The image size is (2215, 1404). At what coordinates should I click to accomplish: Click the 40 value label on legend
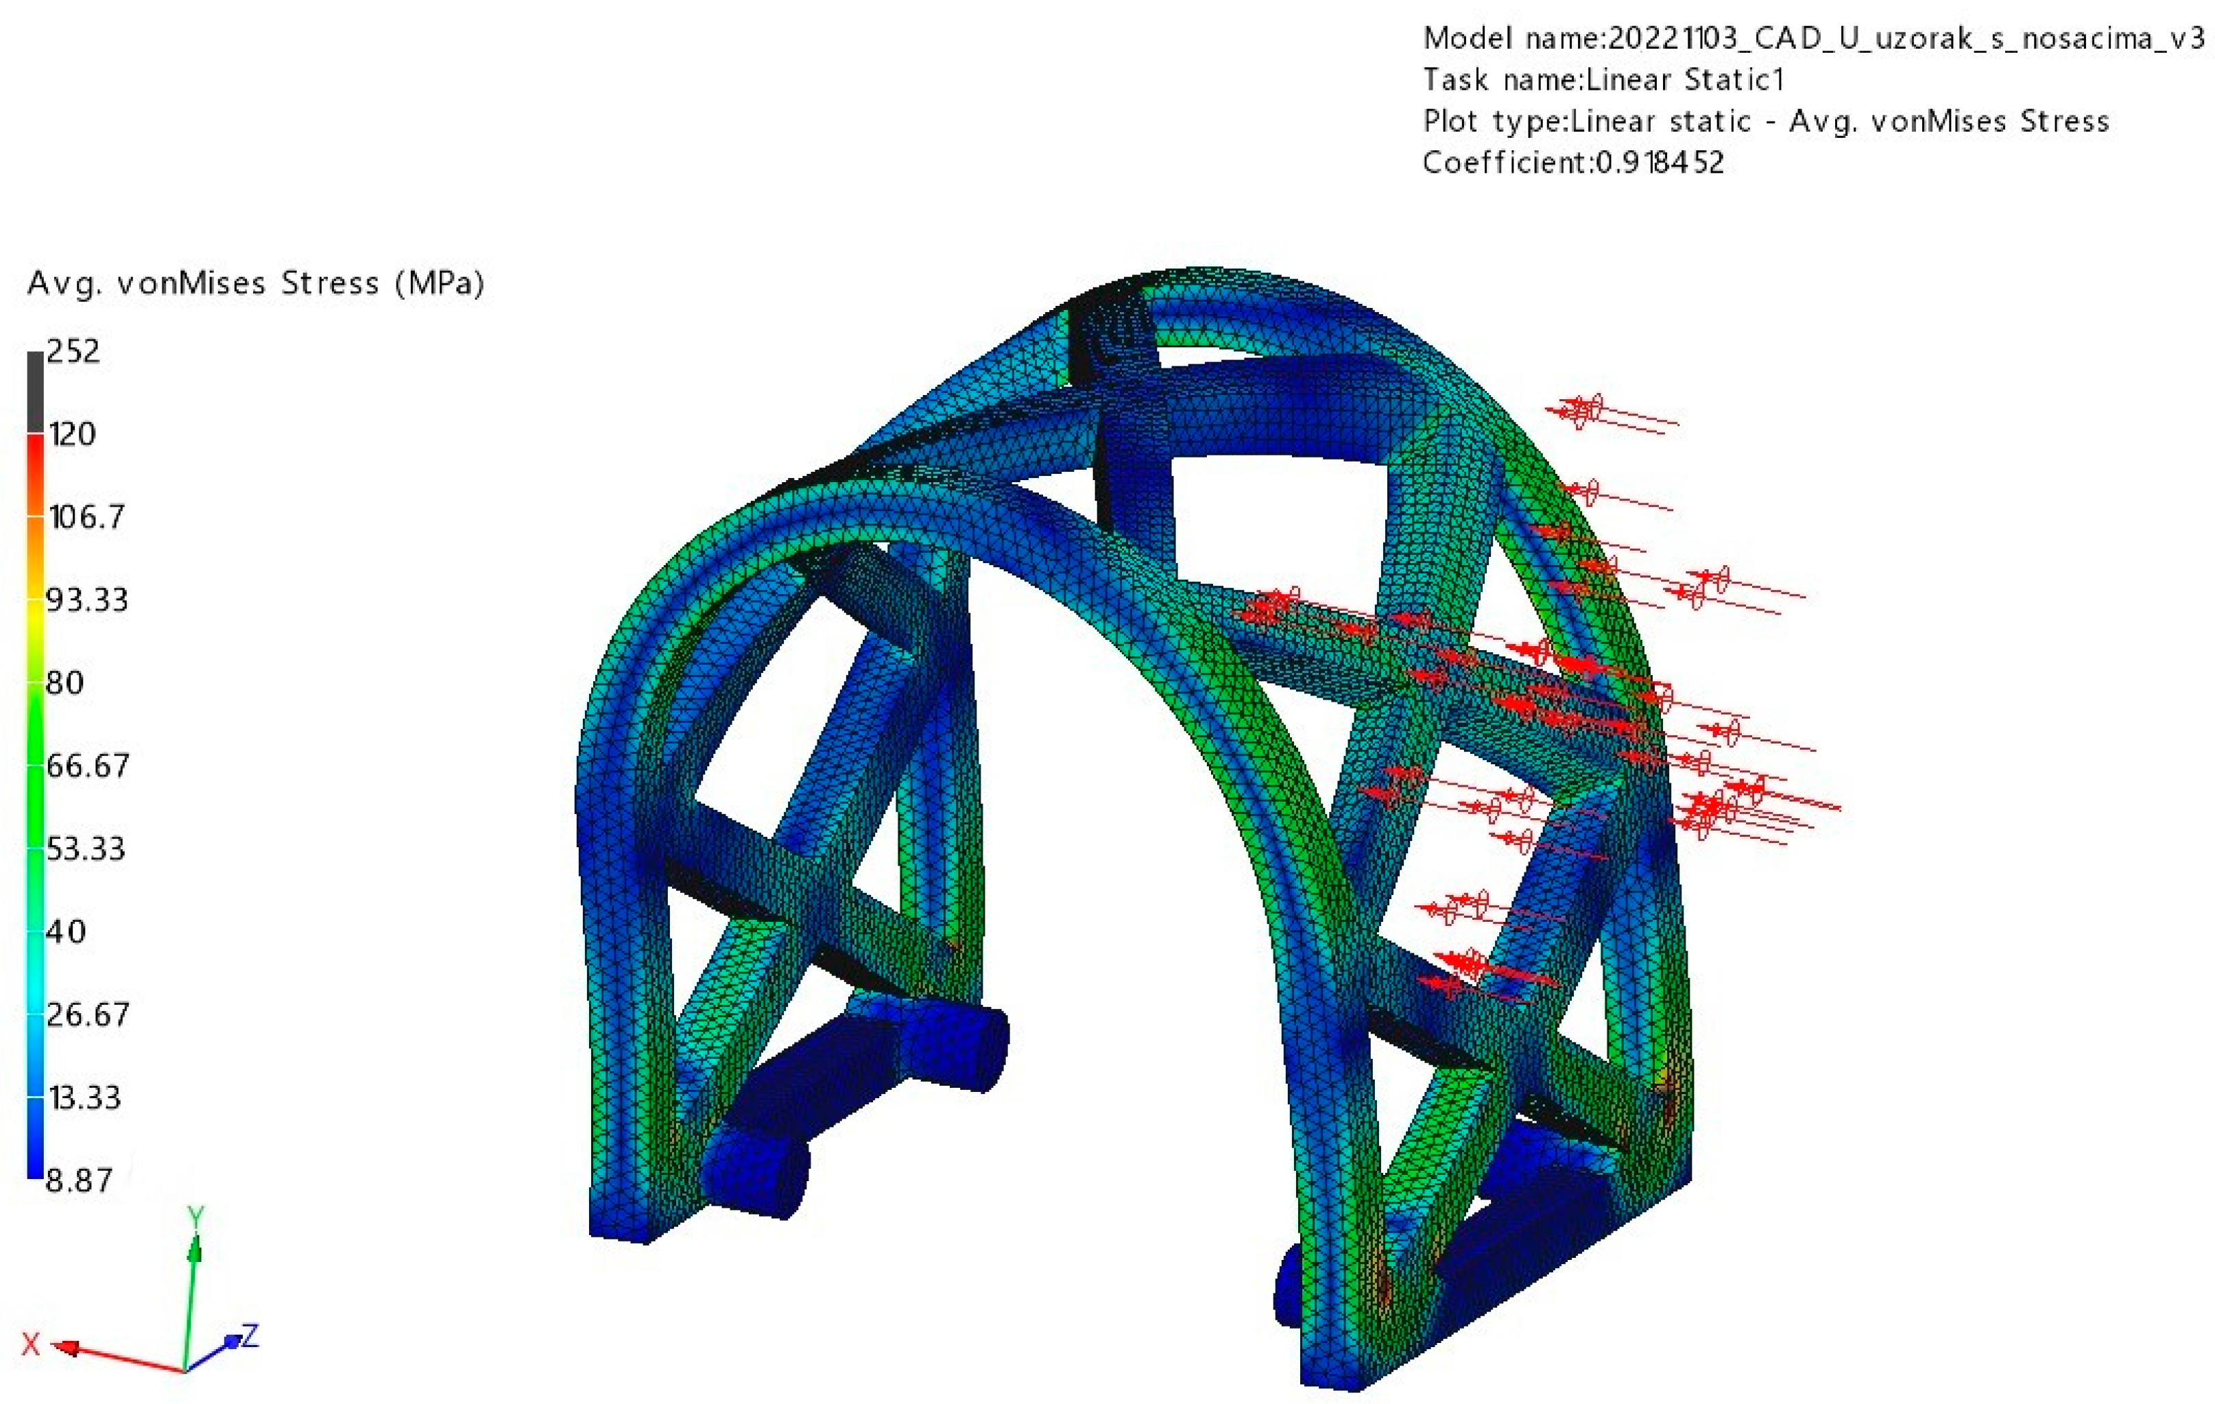[x=65, y=932]
